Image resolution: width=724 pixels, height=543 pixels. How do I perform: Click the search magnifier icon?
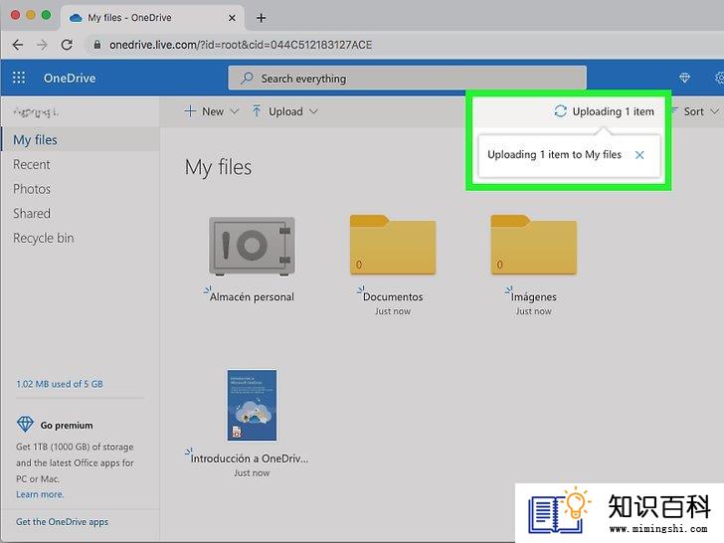[x=247, y=79]
